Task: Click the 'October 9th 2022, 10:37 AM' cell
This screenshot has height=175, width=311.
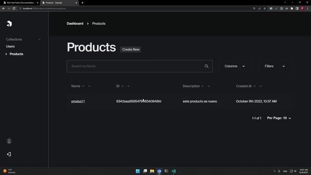Action: tap(256, 101)
